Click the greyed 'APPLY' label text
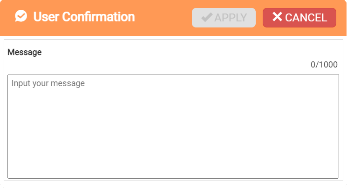Screen dimensions: 347x188 point(231,18)
